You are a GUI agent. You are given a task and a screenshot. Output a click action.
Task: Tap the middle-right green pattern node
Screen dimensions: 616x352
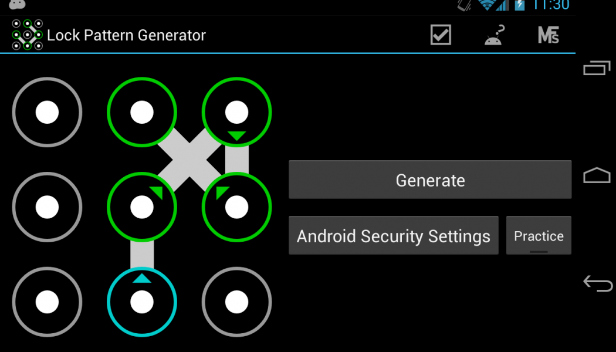[x=236, y=207]
